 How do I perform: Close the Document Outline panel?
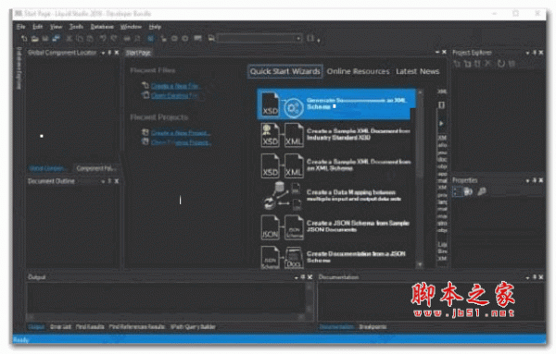click(x=117, y=181)
